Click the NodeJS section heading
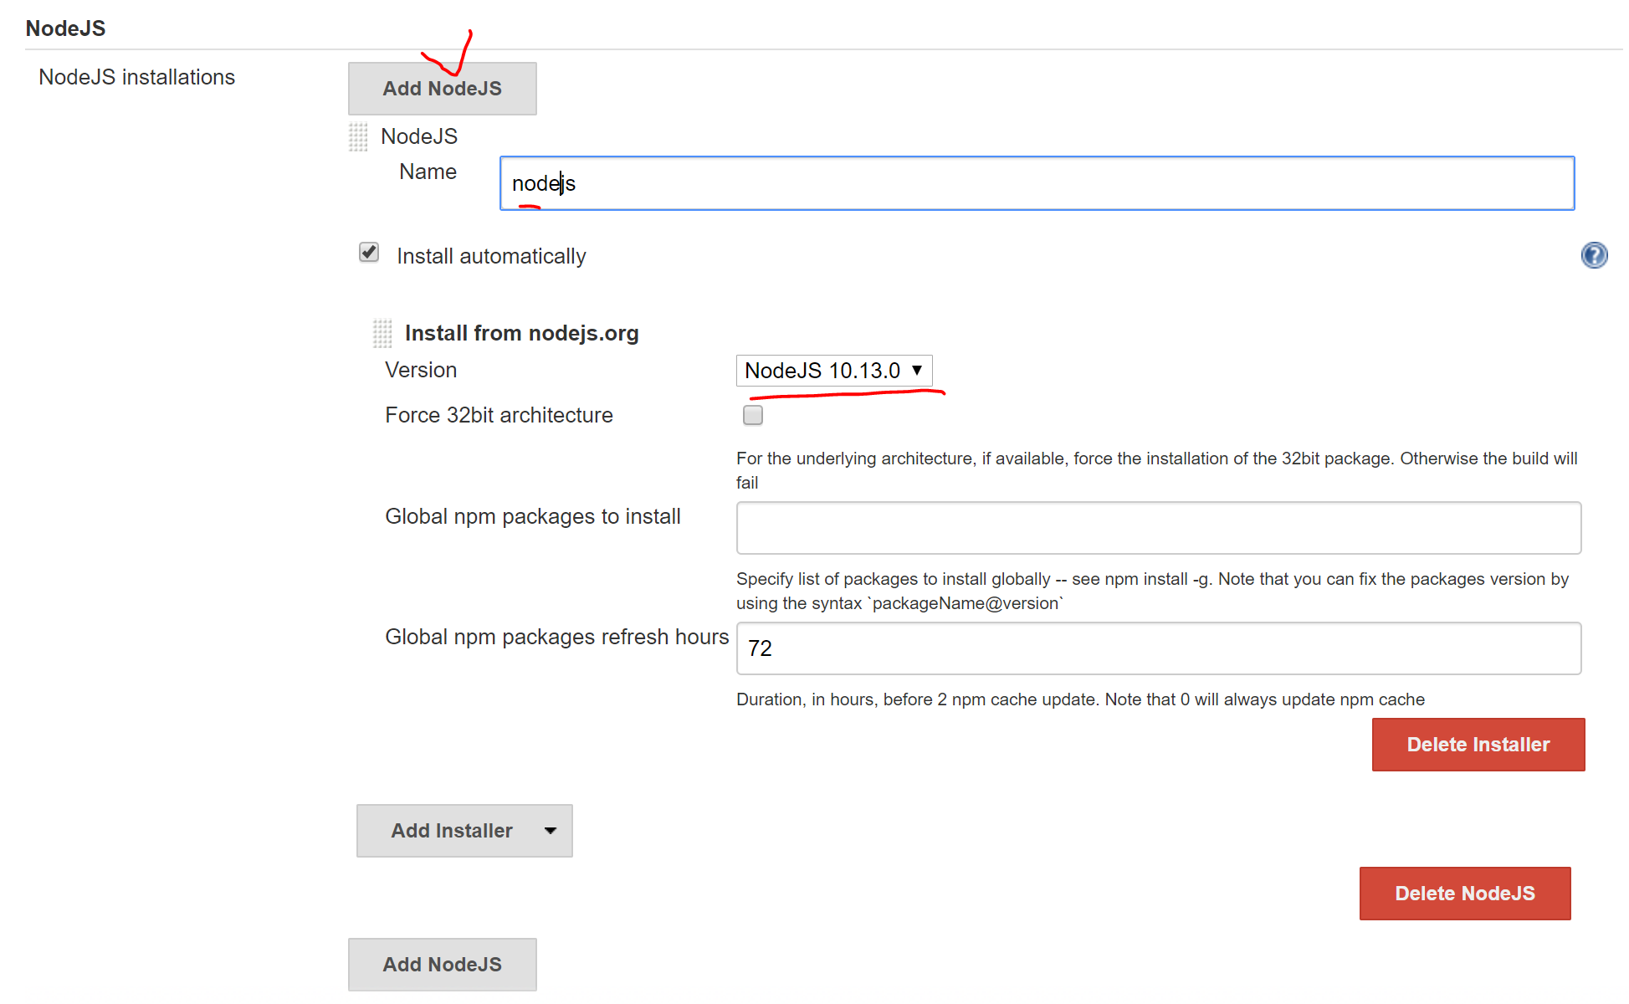This screenshot has height=1004, width=1629. 65,28
